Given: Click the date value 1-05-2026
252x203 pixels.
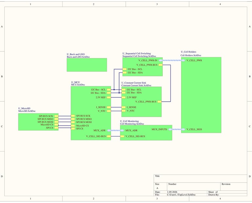Looking at the screenshot, I should click(x=172, y=192).
